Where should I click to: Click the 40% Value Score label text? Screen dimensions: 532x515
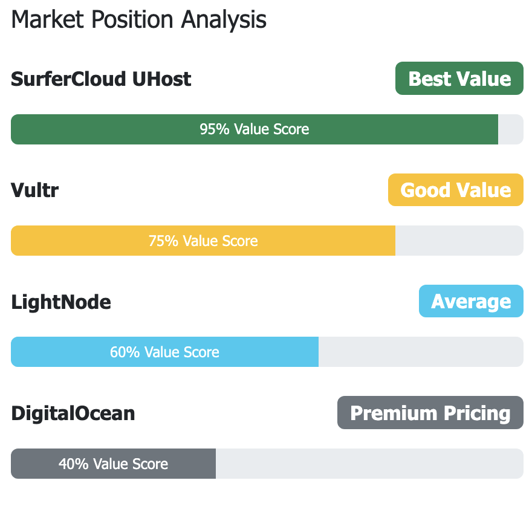(113, 464)
